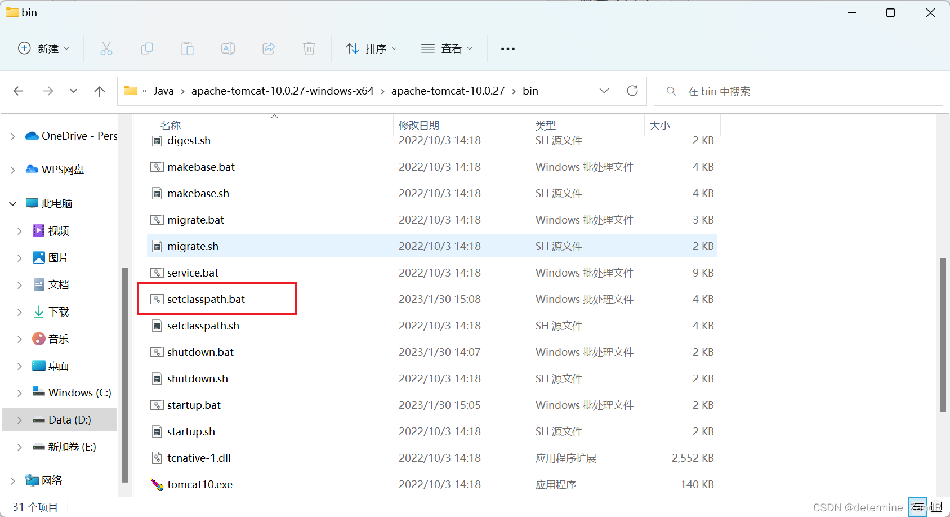Select the file migrate.sh
The width and height of the screenshot is (950, 517).
point(432,246)
